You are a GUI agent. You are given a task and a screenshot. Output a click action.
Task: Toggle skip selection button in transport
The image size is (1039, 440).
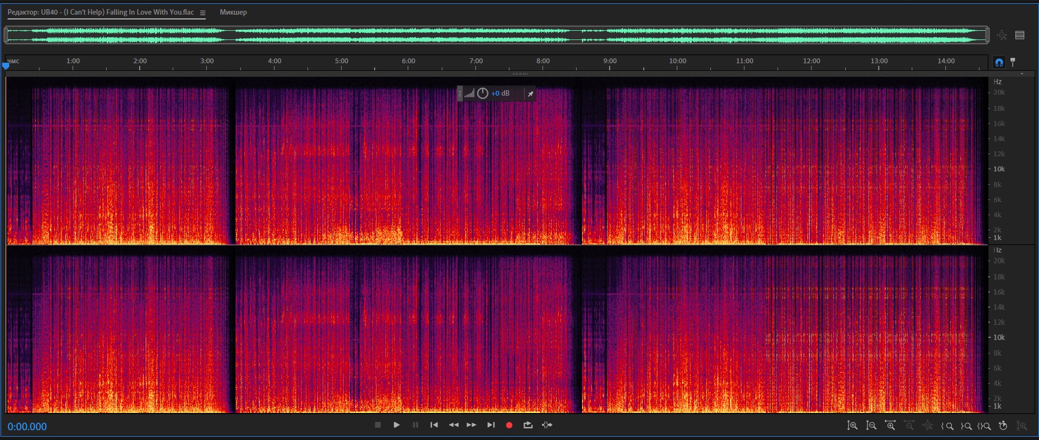(547, 425)
